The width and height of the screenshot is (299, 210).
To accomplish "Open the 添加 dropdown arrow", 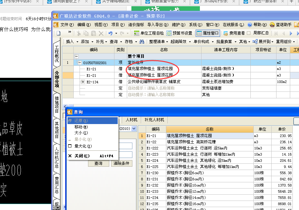I will tap(92, 42).
